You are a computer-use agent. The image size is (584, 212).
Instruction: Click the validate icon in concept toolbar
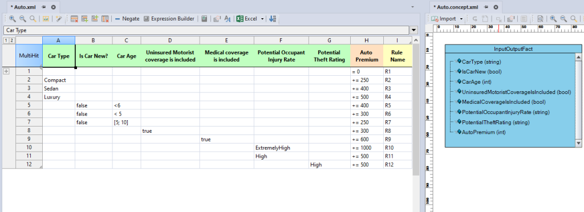(x=510, y=19)
